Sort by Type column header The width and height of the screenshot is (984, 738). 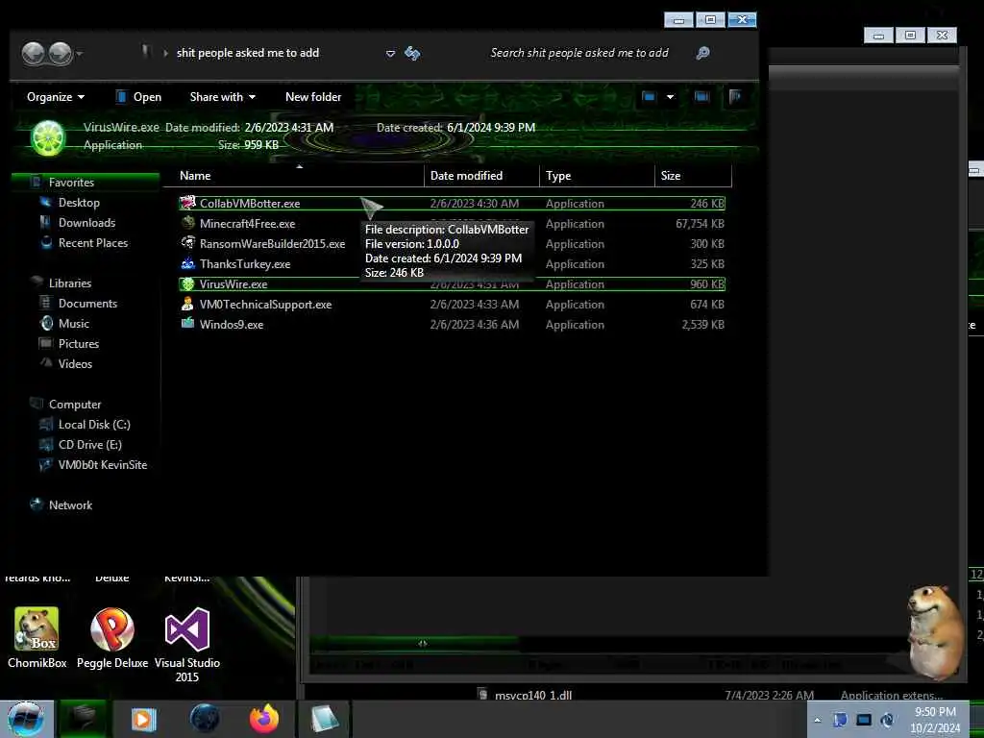pos(597,177)
